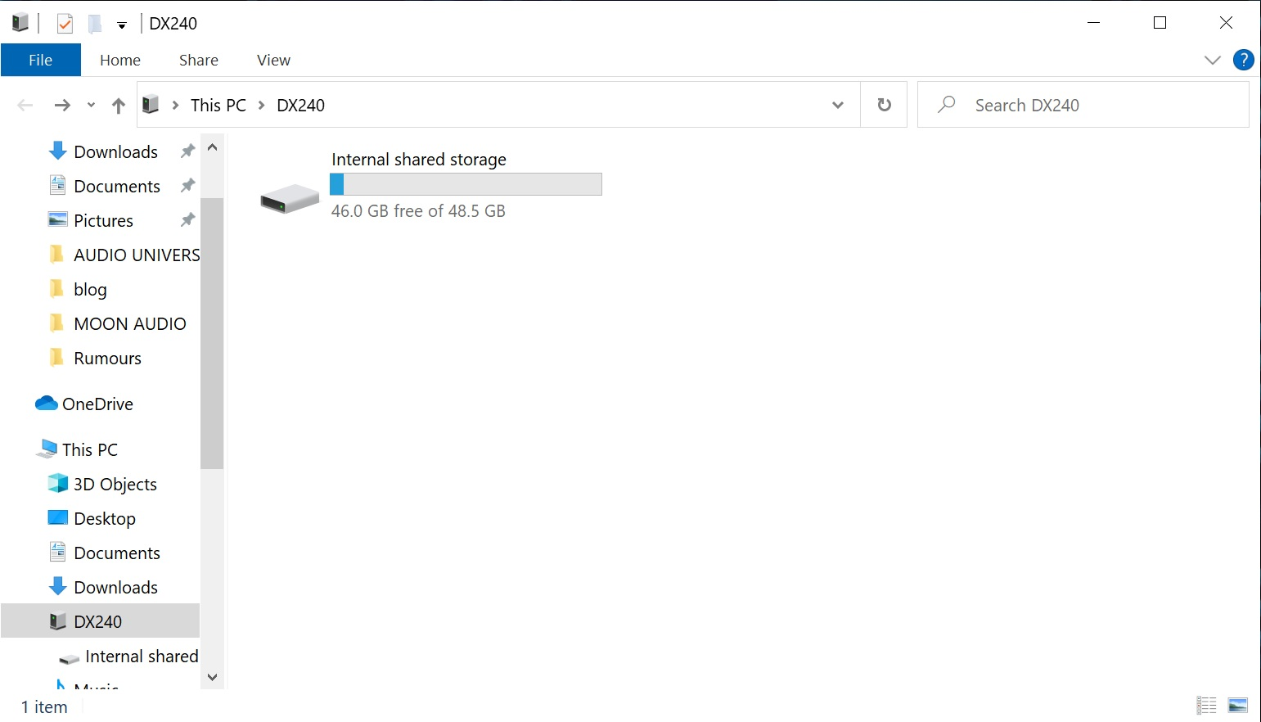Select This PC in the address breadcrumb
Image resolution: width=1261 pixels, height=722 pixels.
[x=218, y=105]
